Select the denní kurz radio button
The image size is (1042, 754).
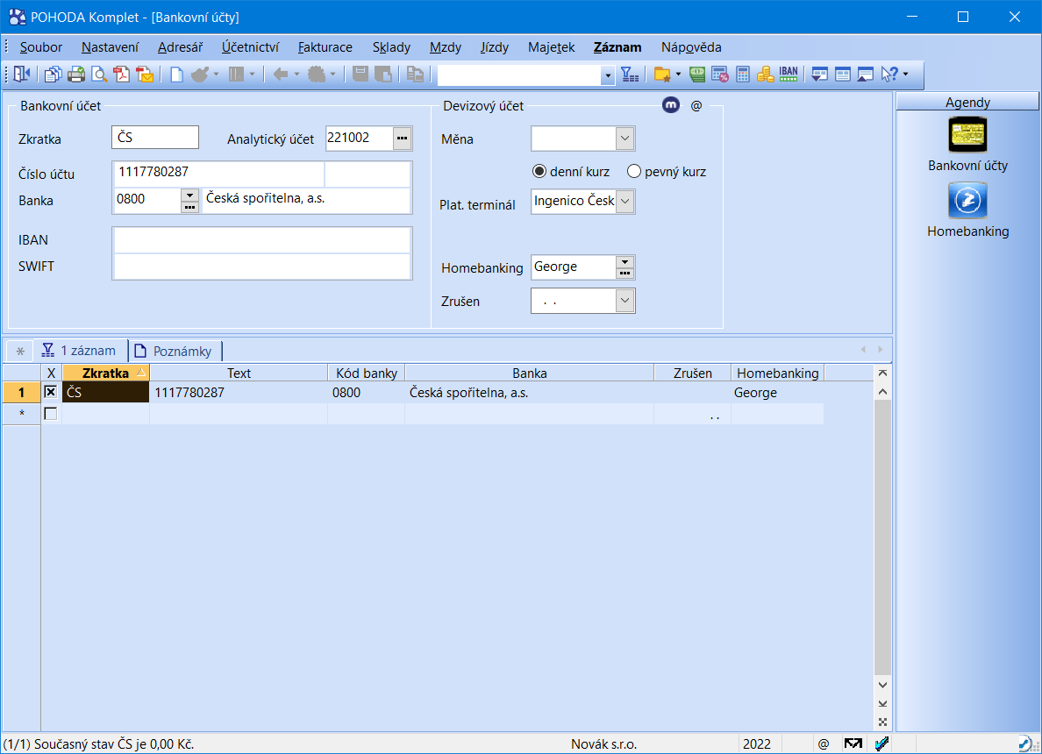pyautogui.click(x=539, y=172)
